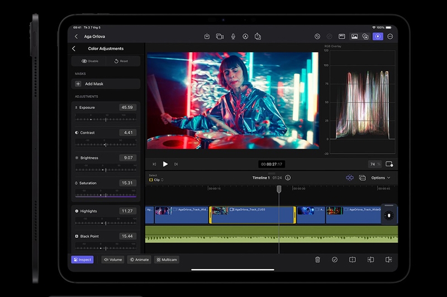Click the share export icon
The width and height of the screenshot is (447, 297).
[258, 36]
